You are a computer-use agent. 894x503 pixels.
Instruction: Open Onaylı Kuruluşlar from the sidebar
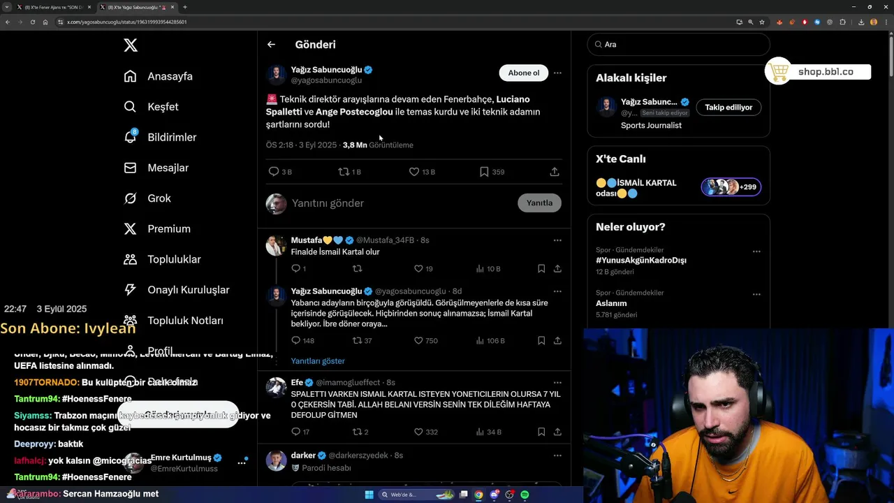pos(176,290)
